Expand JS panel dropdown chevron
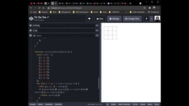The width and height of the screenshot is (189, 106). tap(97, 35)
